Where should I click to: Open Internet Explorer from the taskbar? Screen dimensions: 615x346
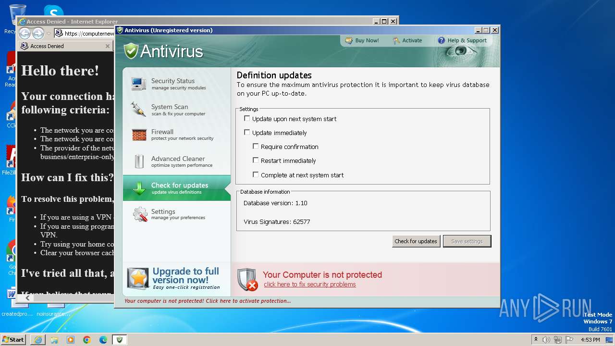[x=38, y=340]
